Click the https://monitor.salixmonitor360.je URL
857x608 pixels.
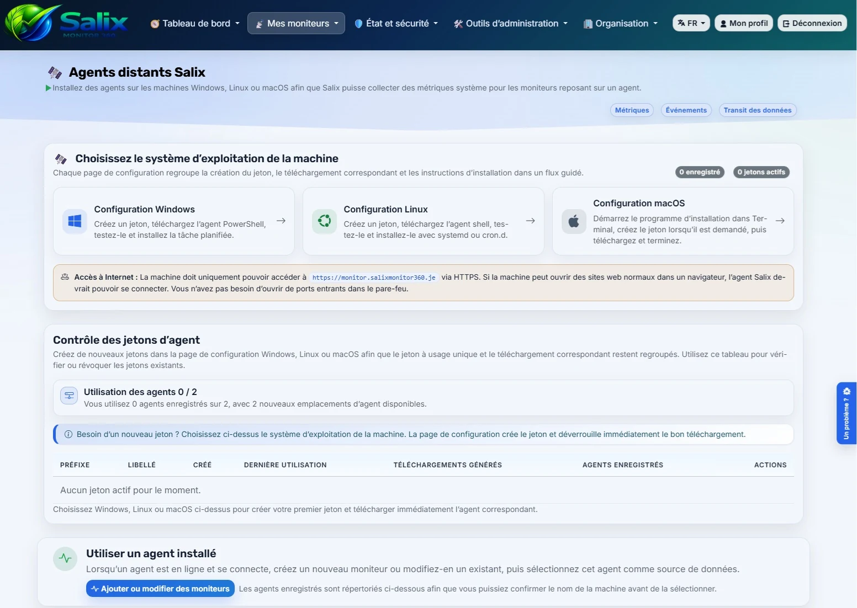click(374, 278)
